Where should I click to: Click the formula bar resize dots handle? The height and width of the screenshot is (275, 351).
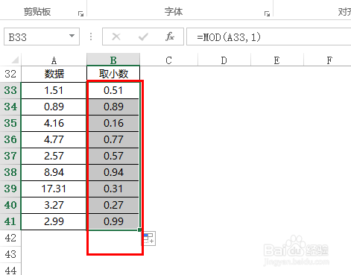coord(91,37)
